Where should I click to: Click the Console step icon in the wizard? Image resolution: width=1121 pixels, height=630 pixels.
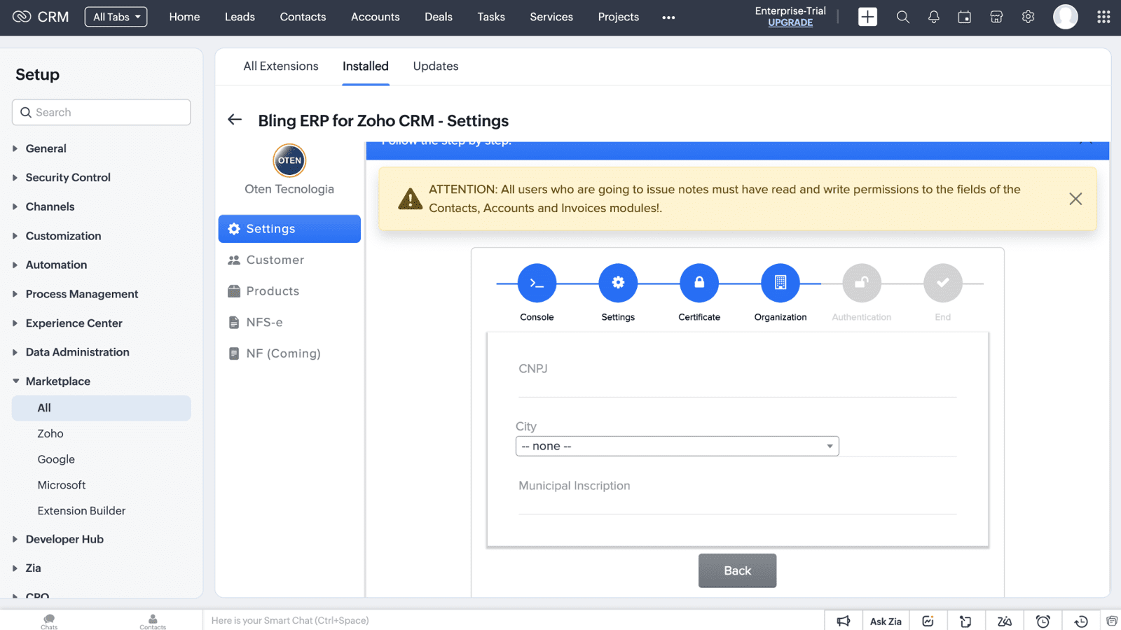tap(537, 283)
